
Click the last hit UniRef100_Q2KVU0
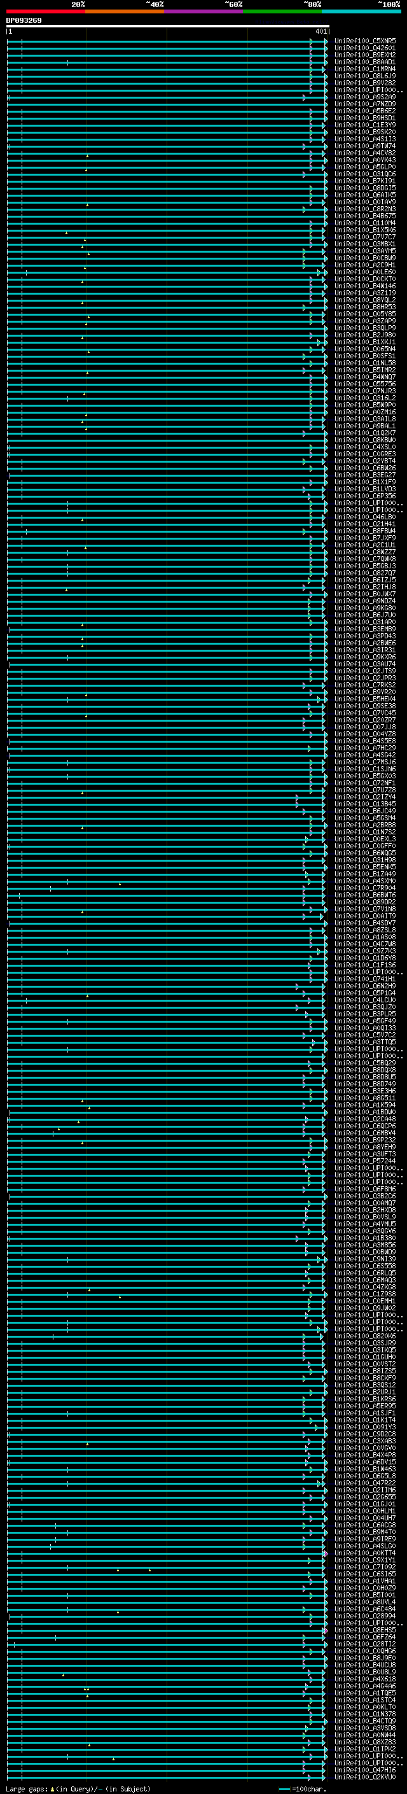coord(365,1777)
